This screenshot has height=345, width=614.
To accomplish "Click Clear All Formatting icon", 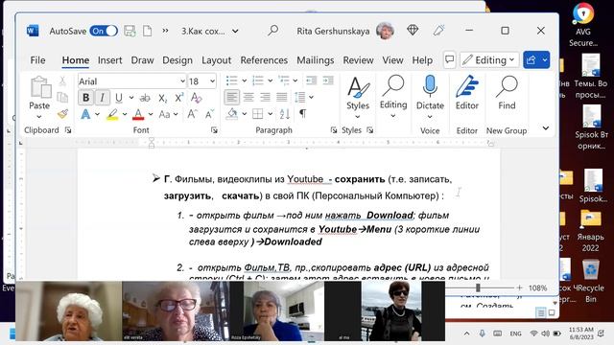I will pos(196,98).
